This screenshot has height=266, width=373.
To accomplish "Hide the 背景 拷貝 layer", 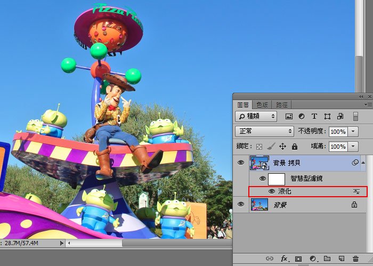I will coord(241,163).
